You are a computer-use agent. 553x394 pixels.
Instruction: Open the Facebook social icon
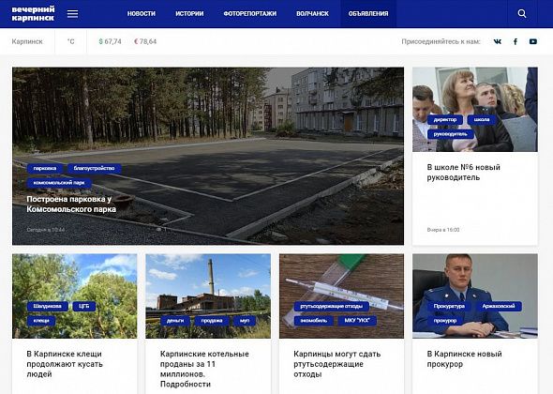click(516, 41)
